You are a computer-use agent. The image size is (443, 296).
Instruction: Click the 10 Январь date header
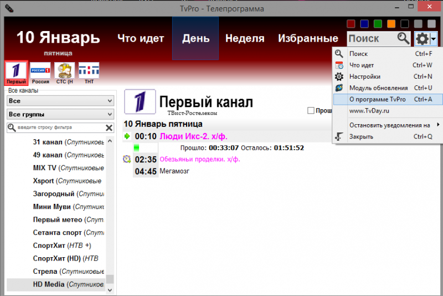[x=58, y=38]
